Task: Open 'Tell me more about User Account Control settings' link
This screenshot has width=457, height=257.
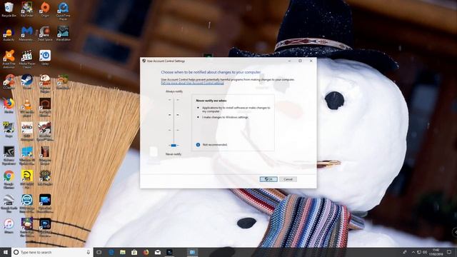Action: [192, 83]
